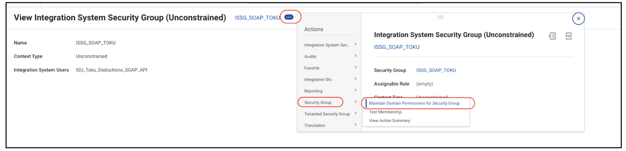Expand the Integration System Sec... submenu
The width and height of the screenshot is (626, 151).
pos(355,44)
